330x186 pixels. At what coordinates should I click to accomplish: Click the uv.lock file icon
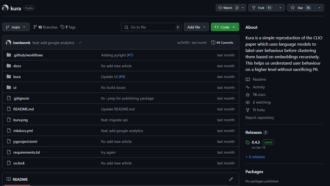[x=9, y=163]
